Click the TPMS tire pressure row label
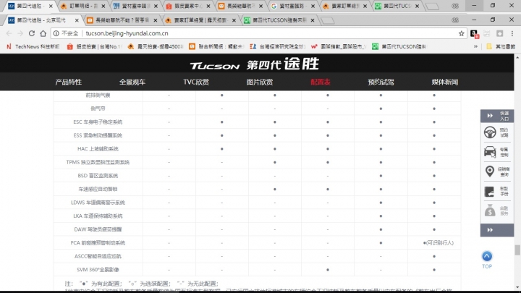521x293 pixels. click(98, 162)
